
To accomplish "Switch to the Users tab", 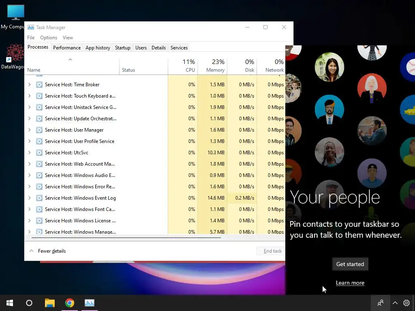I will [141, 48].
